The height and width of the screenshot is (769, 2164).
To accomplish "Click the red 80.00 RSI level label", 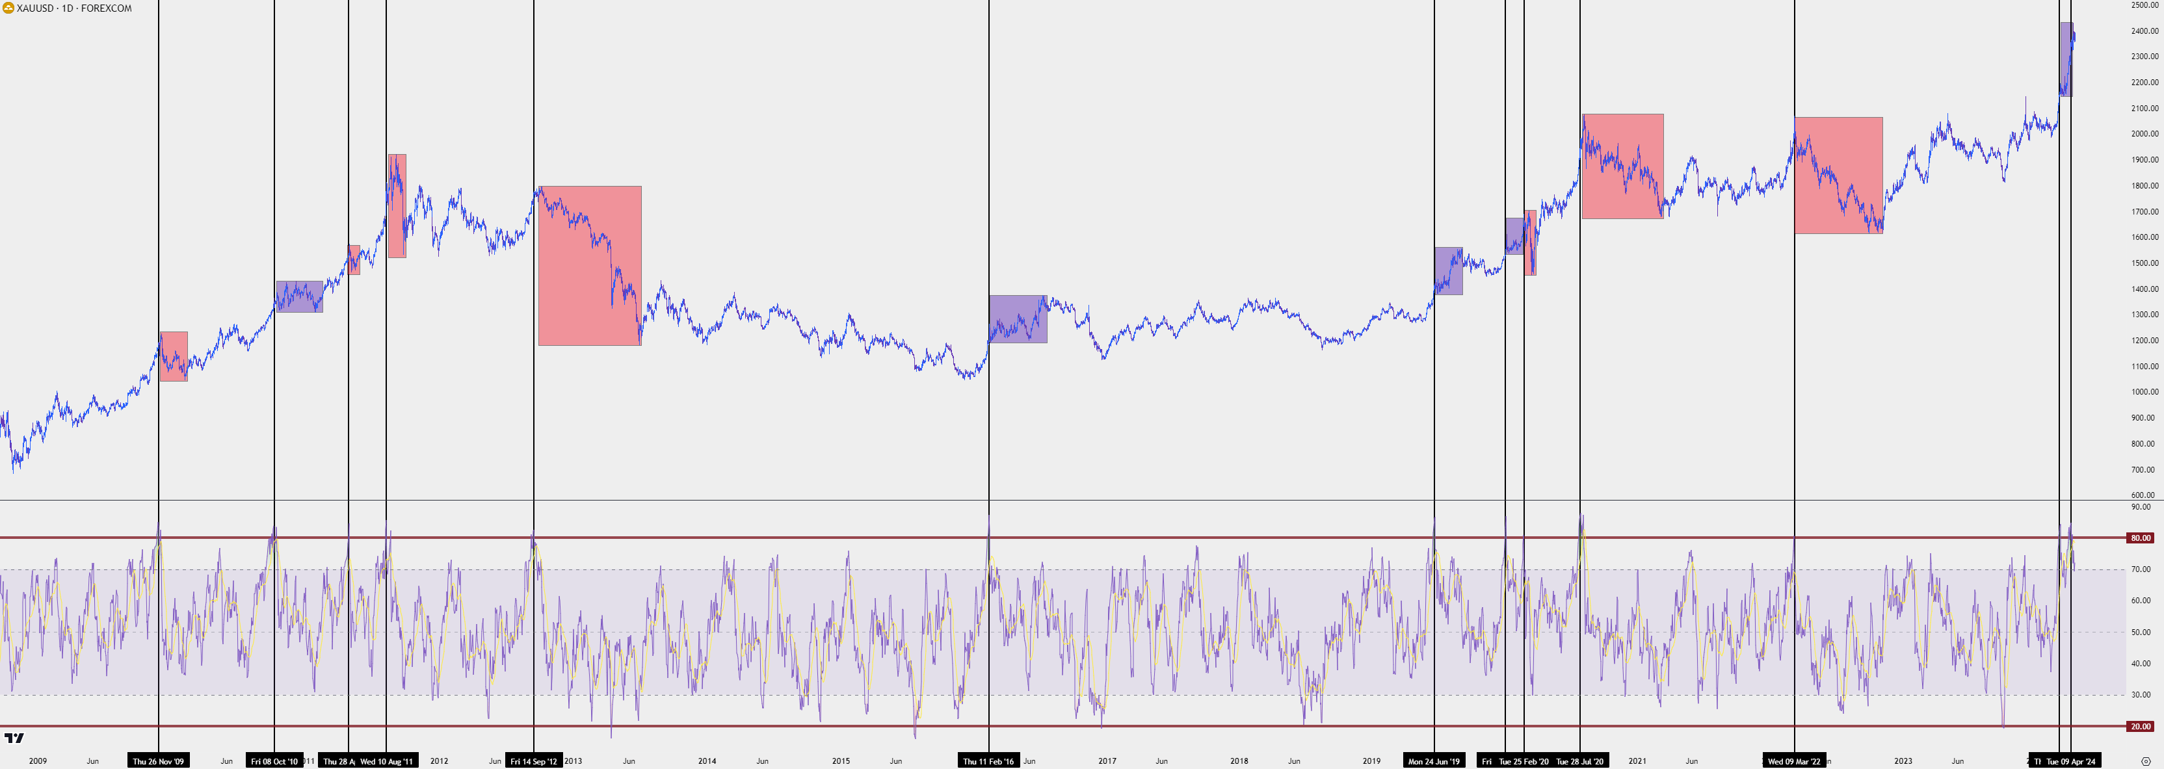I will coord(2140,538).
